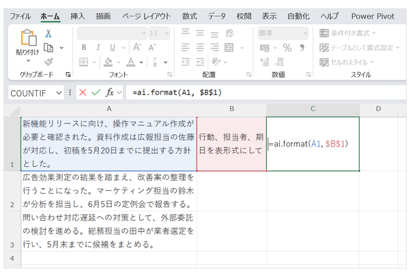Toggle Italic formatting
Screen dimensions: 411x274
pos(98,47)
